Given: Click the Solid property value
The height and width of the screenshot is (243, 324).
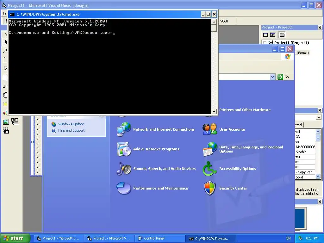Looking at the screenshot, I should [305, 177].
